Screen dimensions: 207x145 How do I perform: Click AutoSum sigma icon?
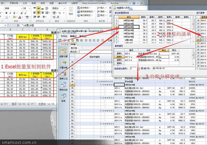tap(110, 8)
